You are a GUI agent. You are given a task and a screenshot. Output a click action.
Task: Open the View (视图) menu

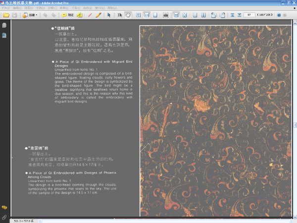29,8
